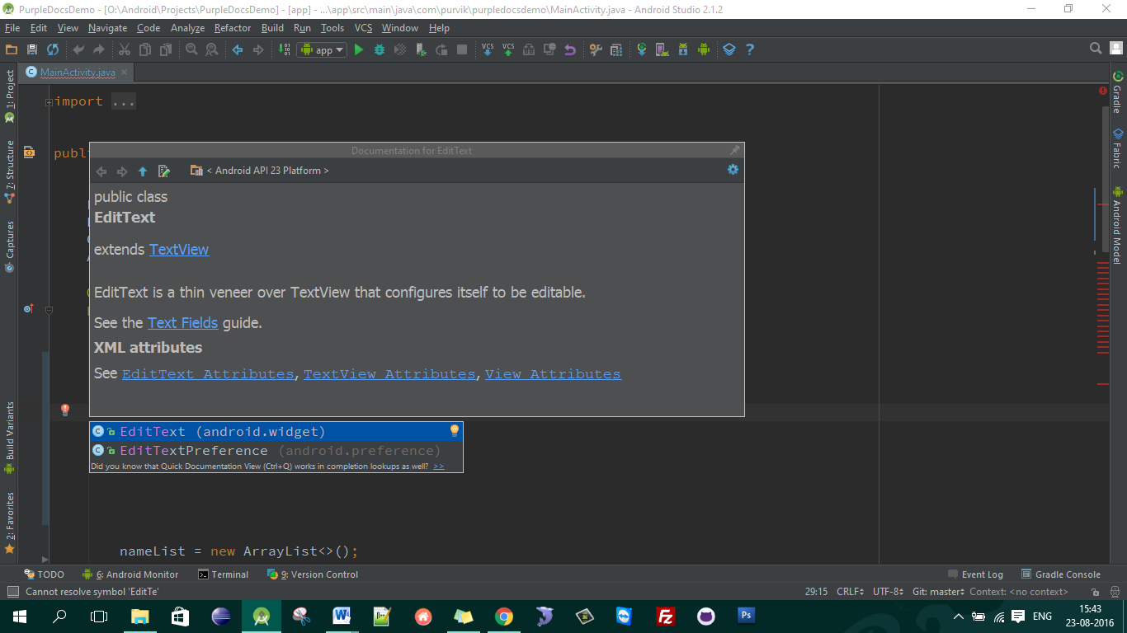
Task: Click the documentation popup up arrow
Action: click(143, 171)
